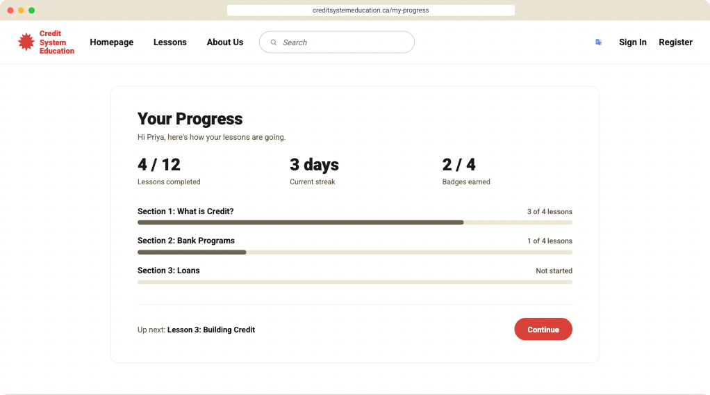Click the 'Your Progress' heading
This screenshot has width=710, height=395.
[190, 119]
